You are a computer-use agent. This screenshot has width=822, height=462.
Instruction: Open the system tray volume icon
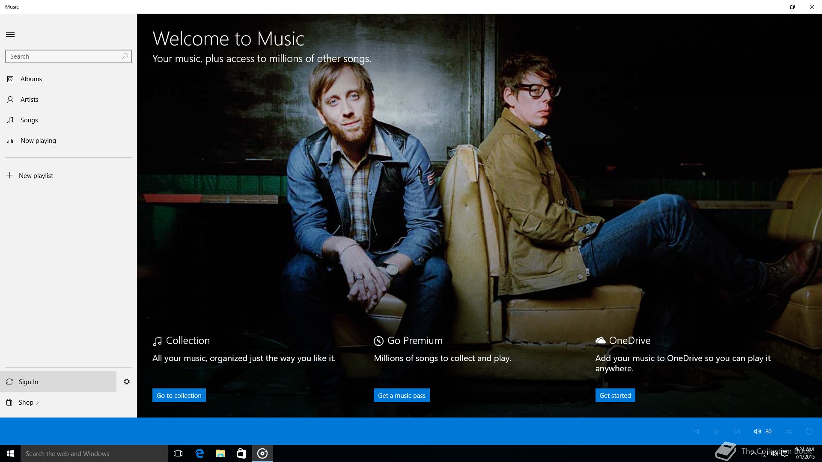774,453
